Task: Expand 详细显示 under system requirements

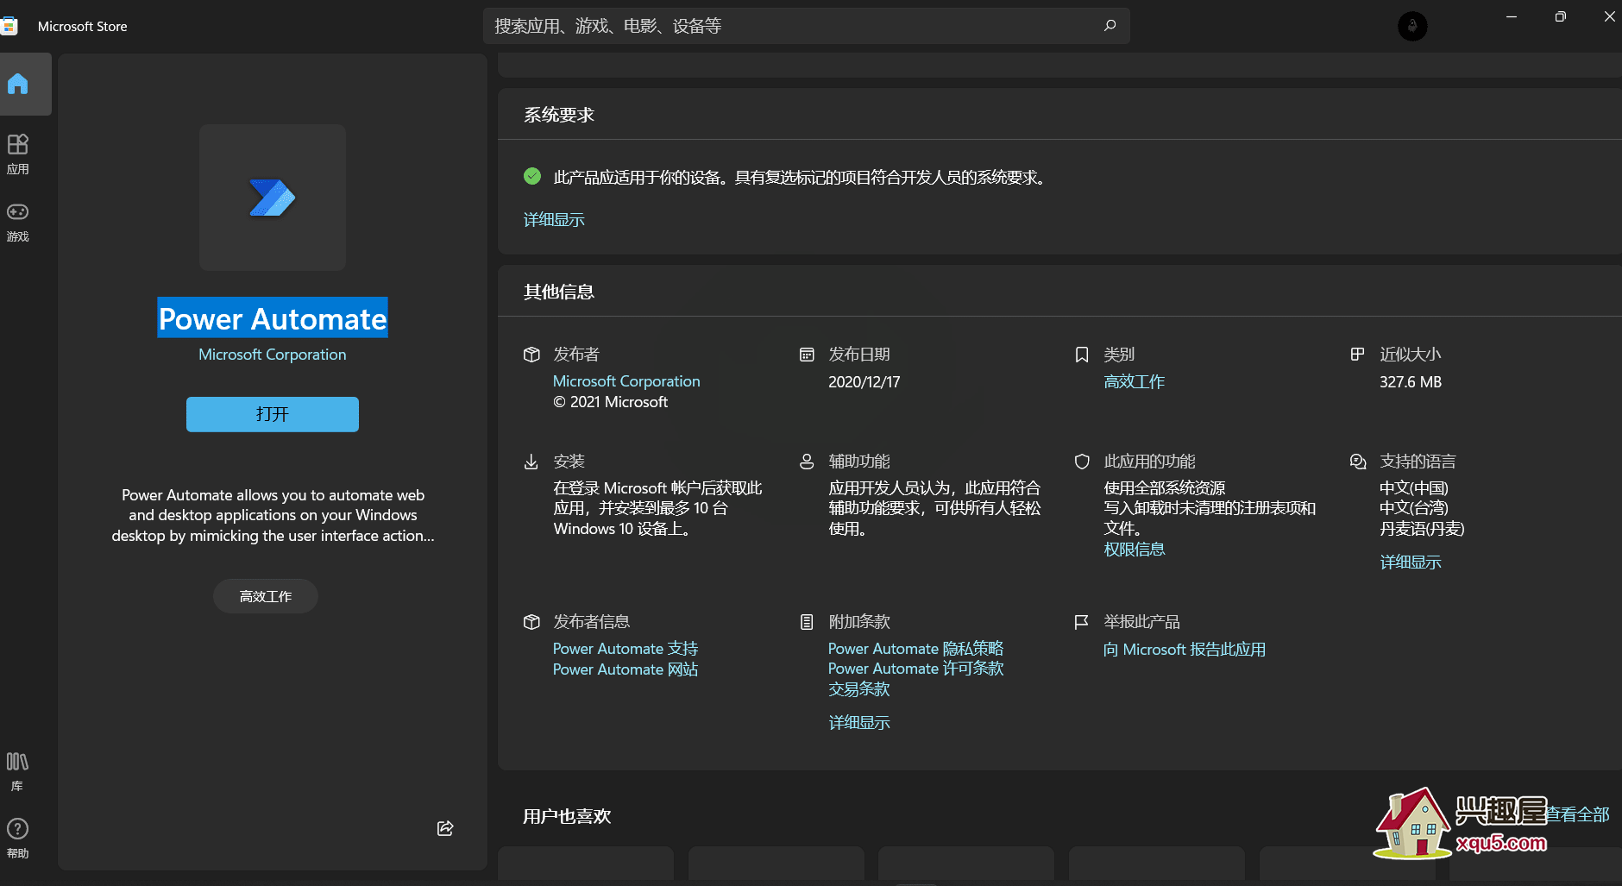Action: click(x=554, y=220)
